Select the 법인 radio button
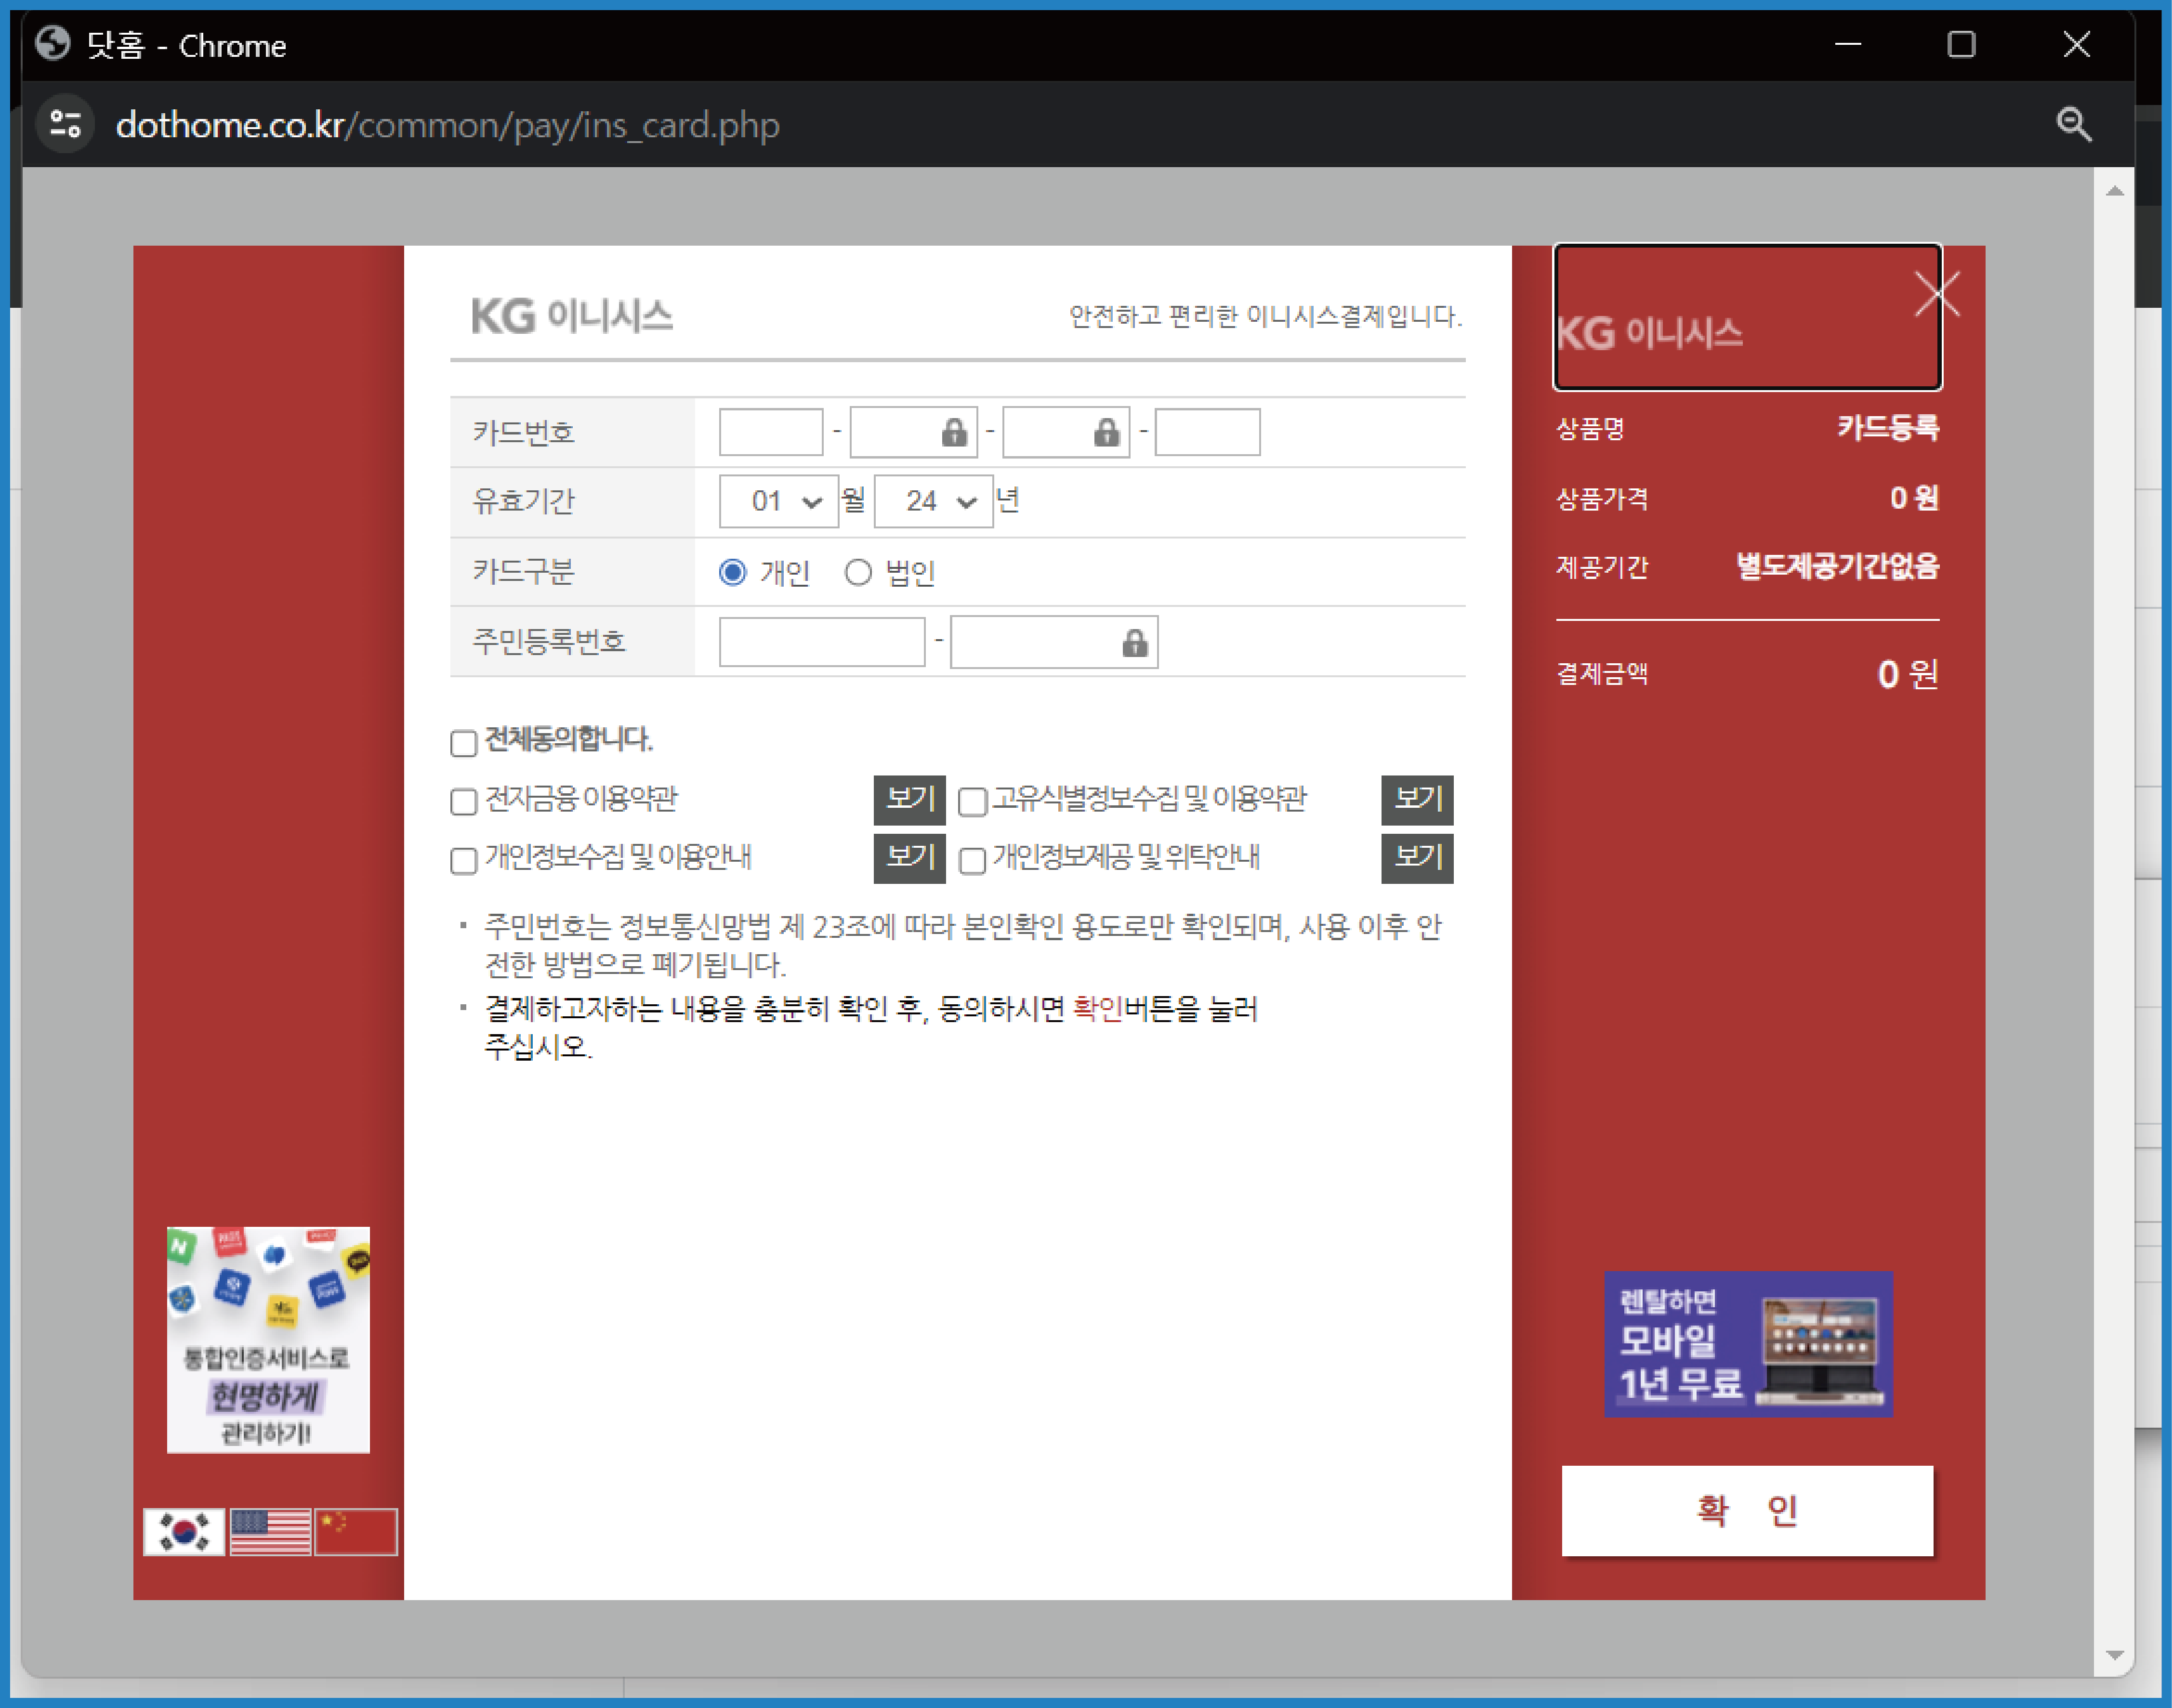This screenshot has width=2172, height=1708. tap(858, 572)
